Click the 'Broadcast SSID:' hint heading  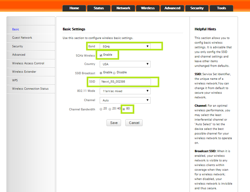205,151
